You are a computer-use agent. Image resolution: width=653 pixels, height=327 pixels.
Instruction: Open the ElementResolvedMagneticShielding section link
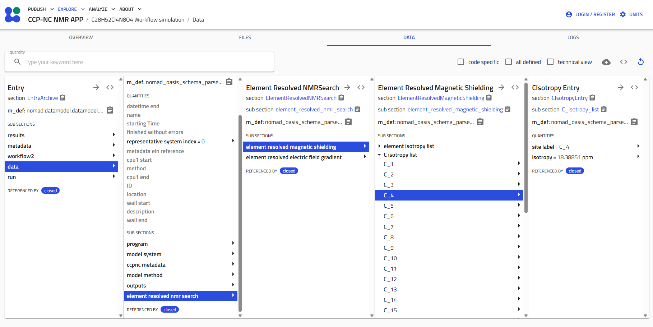click(441, 98)
